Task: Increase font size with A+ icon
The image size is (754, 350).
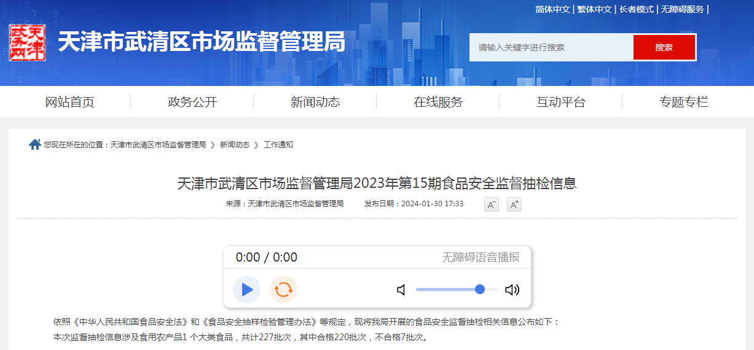Action: tap(514, 204)
